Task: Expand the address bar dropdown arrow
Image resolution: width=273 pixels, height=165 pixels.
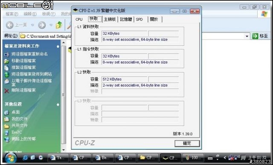Action: click(247, 36)
